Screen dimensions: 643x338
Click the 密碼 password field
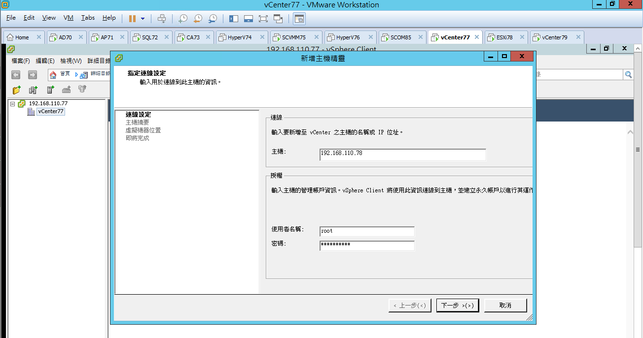click(x=367, y=246)
